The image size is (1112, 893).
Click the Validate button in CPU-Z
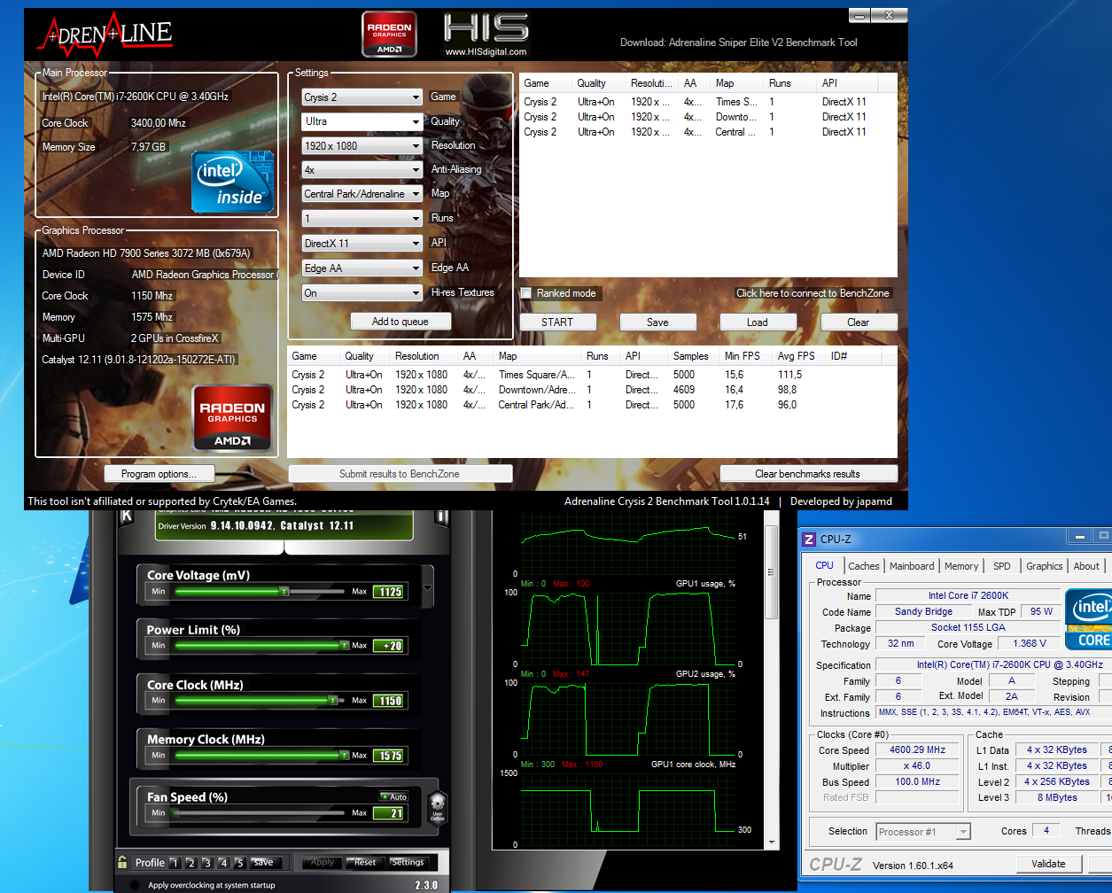click(1048, 864)
